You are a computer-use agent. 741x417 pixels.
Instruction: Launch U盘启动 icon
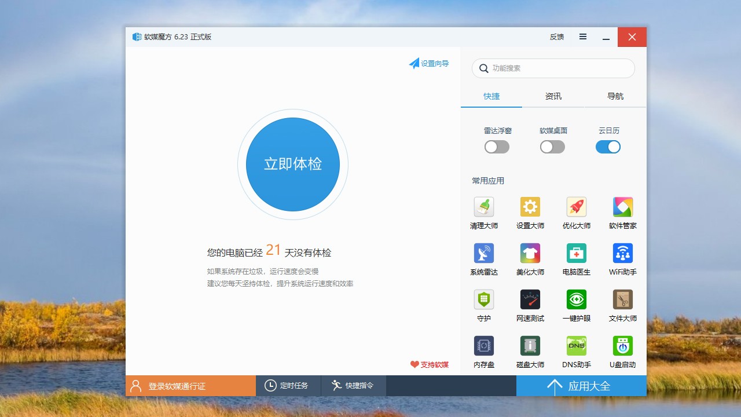623,346
